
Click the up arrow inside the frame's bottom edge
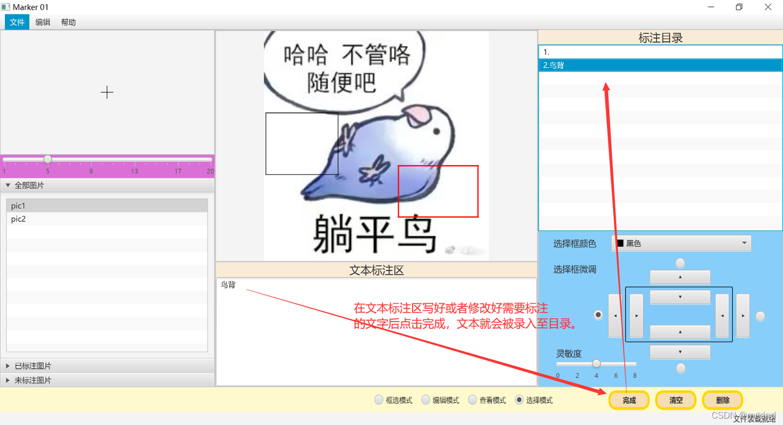pyautogui.click(x=680, y=332)
